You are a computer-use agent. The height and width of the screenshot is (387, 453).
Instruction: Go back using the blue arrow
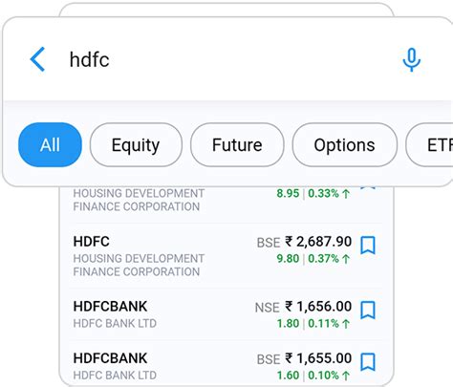tap(37, 59)
